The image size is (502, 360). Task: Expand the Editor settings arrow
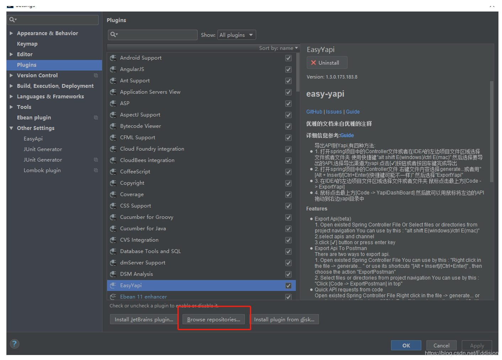(11, 54)
